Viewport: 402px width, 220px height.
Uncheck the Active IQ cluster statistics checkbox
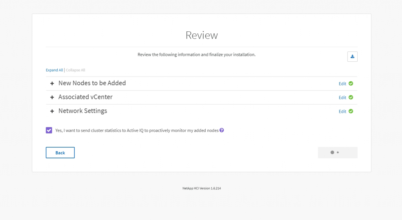tap(49, 130)
